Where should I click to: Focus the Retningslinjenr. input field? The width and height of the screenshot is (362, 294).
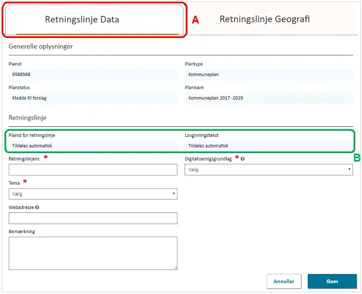pos(93,170)
